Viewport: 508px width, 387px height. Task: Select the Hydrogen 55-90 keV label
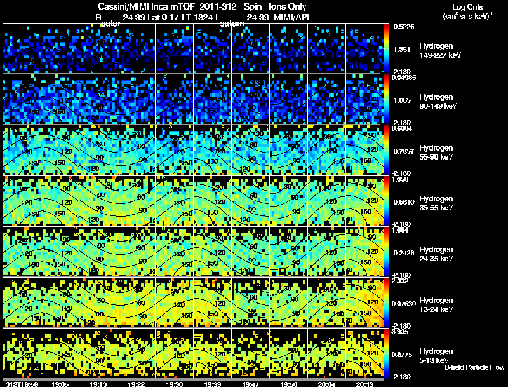tap(436, 153)
